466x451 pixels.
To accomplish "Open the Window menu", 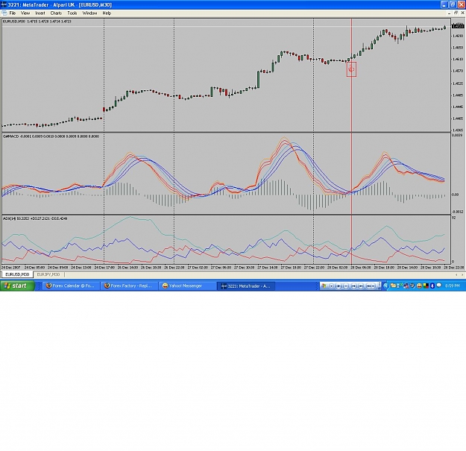I will (x=89, y=13).
